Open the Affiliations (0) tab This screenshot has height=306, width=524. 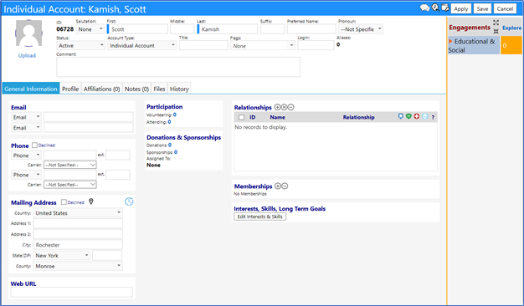(102, 89)
